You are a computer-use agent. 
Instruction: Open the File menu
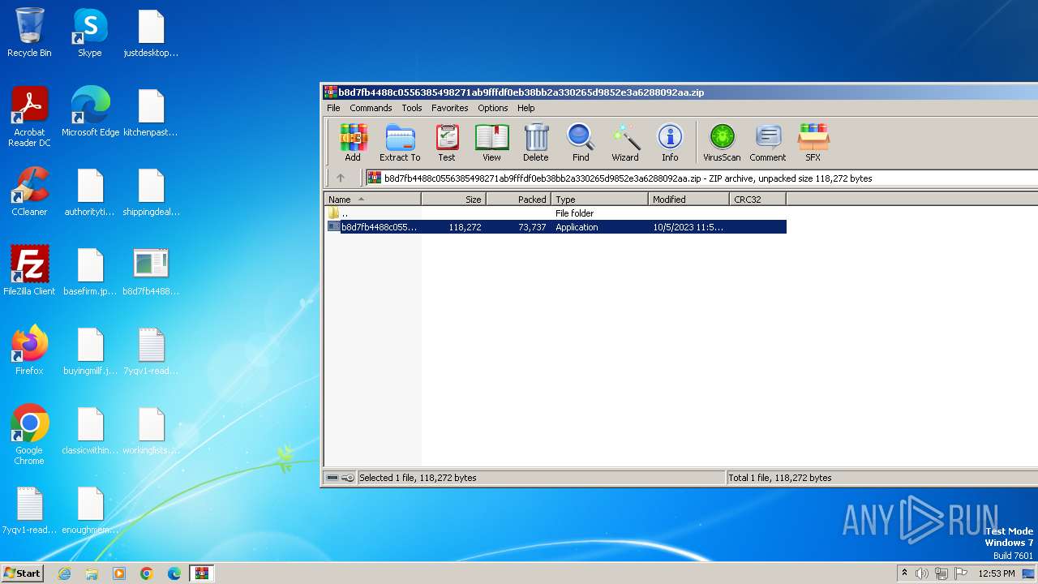click(333, 108)
